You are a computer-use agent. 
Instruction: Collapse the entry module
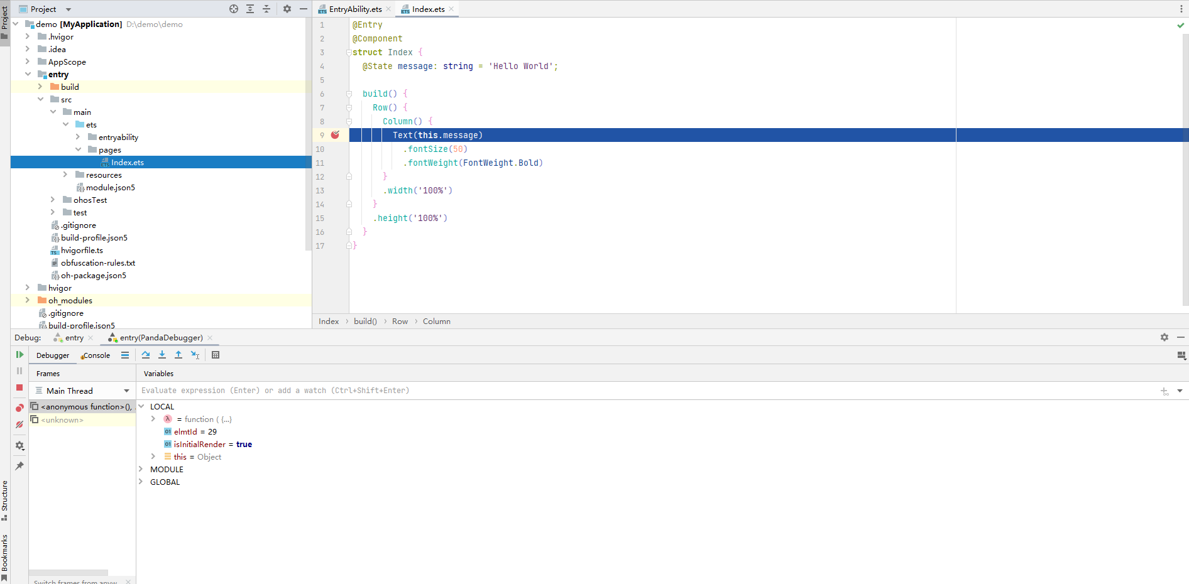coord(28,74)
